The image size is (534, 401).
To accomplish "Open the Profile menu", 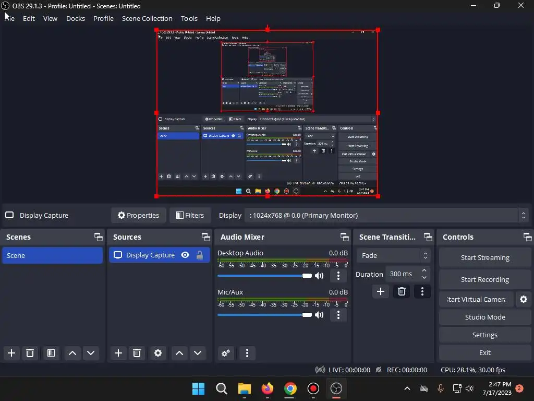I will (x=104, y=18).
